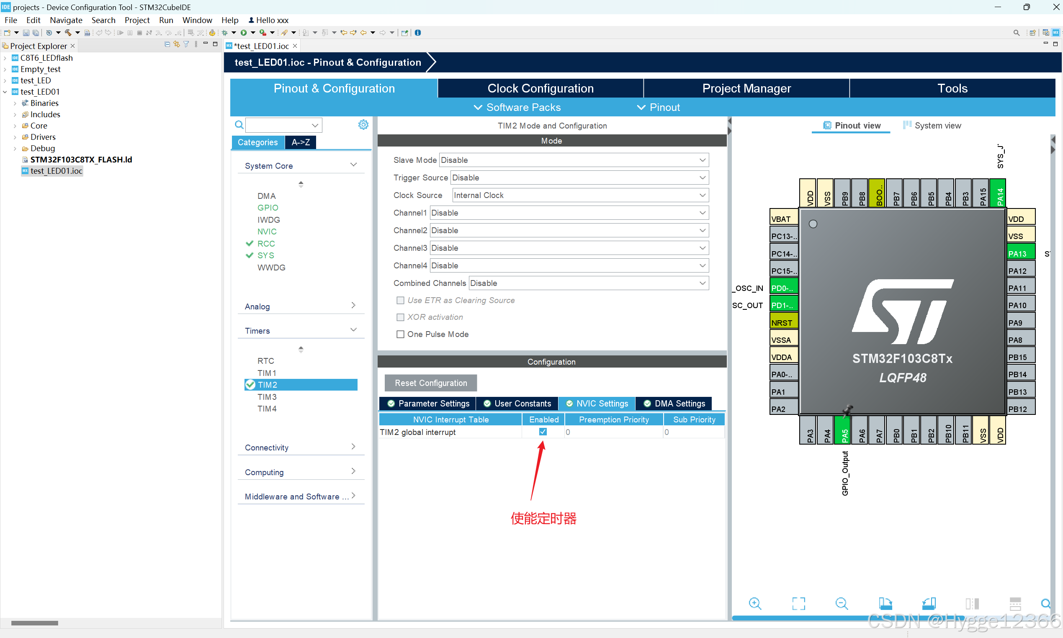Enable the One Pulse Mode checkbox

click(400, 334)
